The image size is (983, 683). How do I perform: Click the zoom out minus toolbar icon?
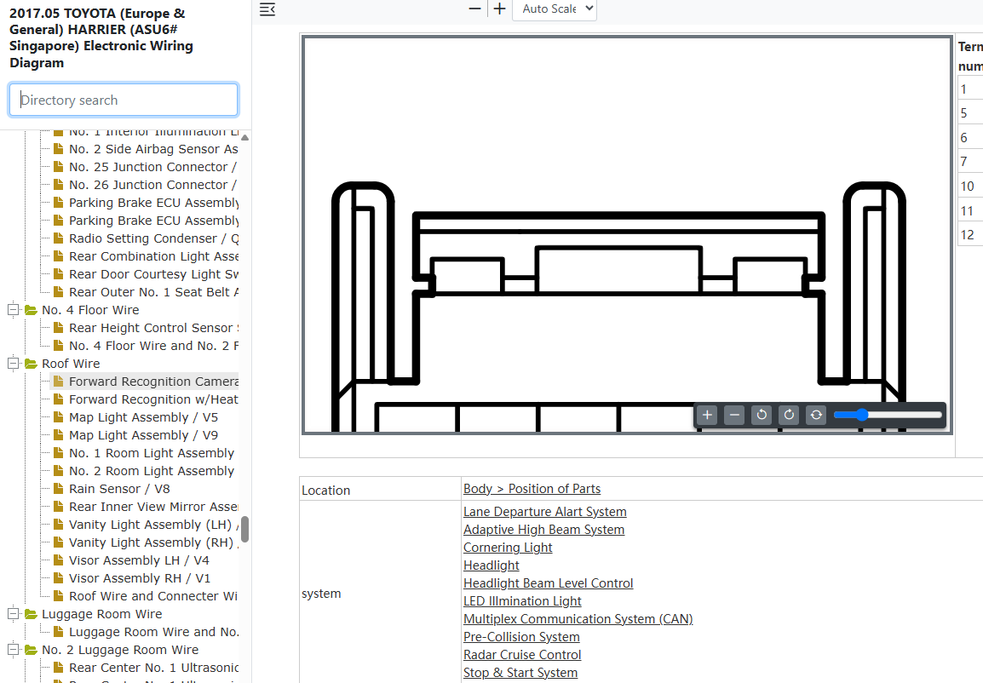(x=474, y=9)
